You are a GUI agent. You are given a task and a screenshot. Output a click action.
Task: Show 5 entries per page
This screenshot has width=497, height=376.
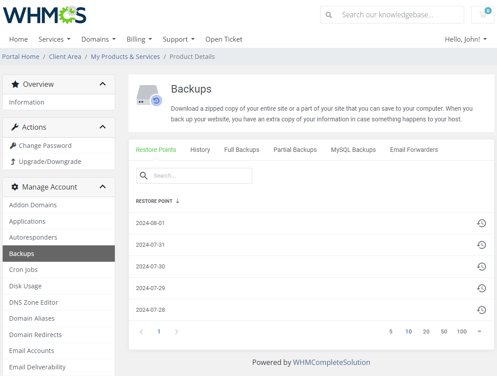[x=391, y=332]
